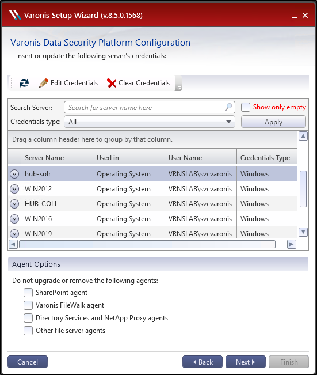Click the refresh arrows icon in toolbar
The width and height of the screenshot is (317, 375).
pyautogui.click(x=24, y=83)
